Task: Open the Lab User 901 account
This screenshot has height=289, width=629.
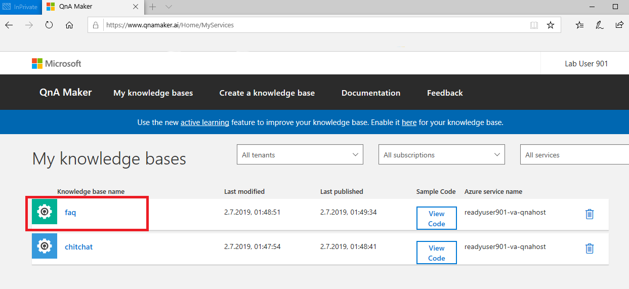Action: pos(586,63)
